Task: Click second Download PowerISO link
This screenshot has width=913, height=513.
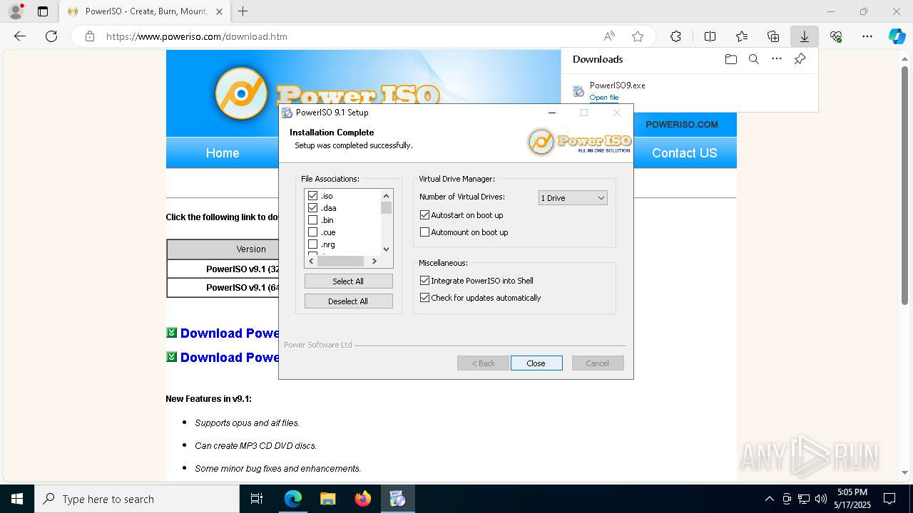Action: pyautogui.click(x=230, y=358)
